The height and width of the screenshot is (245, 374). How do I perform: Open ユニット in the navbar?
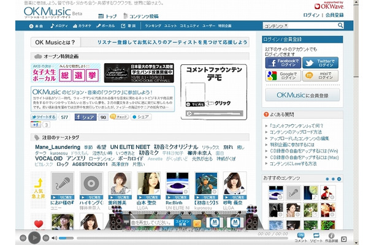tap(170, 26)
